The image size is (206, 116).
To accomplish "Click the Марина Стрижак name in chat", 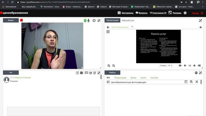I will click(x=23, y=78).
